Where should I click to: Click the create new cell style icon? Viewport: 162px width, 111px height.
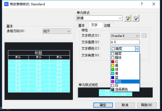point(127,18)
